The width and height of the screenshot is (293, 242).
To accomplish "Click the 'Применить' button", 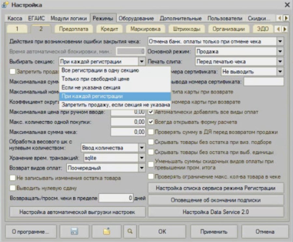I will 214,232.
